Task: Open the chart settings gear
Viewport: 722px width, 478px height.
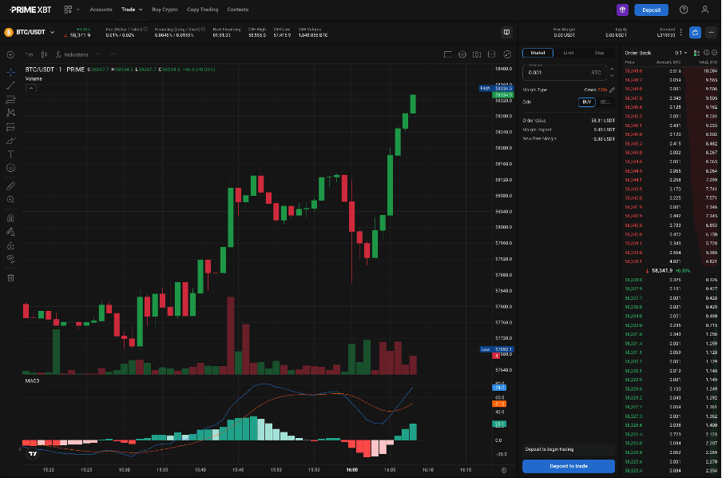Action: point(462,54)
